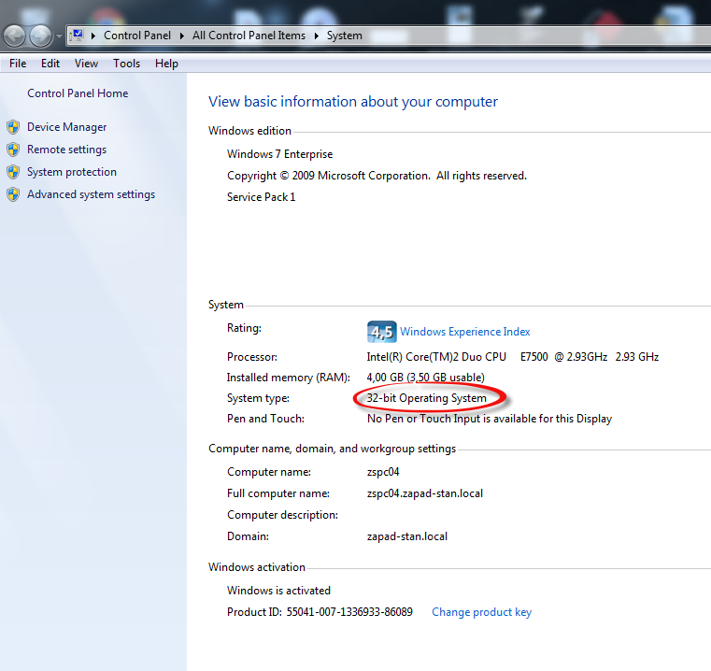Click shield icon next to System protection

(x=13, y=172)
